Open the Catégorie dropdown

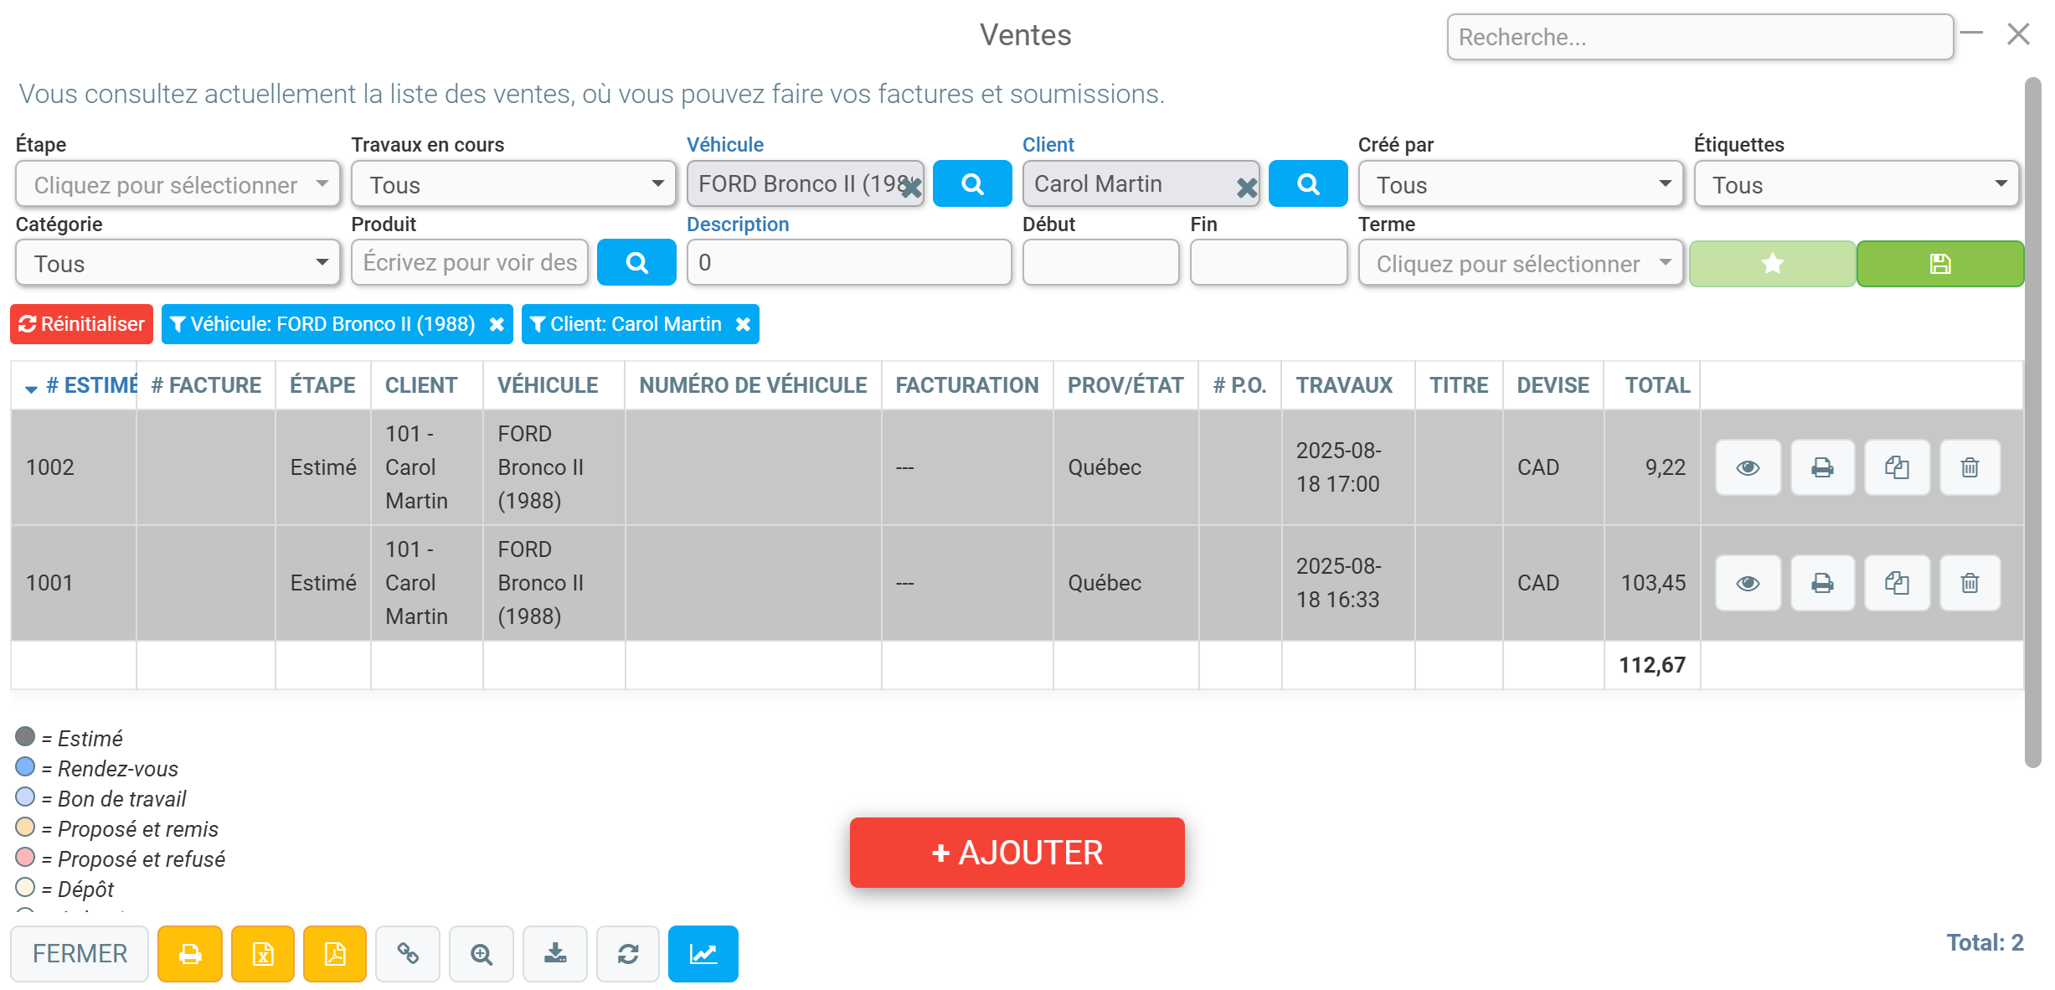pos(178,263)
